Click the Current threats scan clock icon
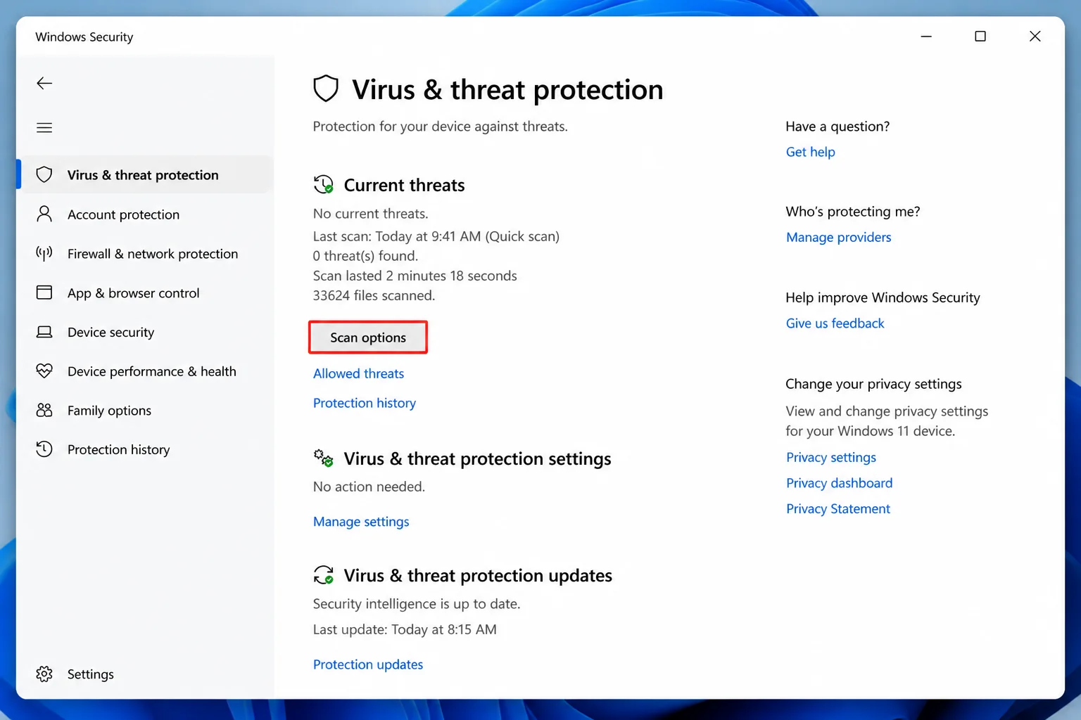 [323, 185]
